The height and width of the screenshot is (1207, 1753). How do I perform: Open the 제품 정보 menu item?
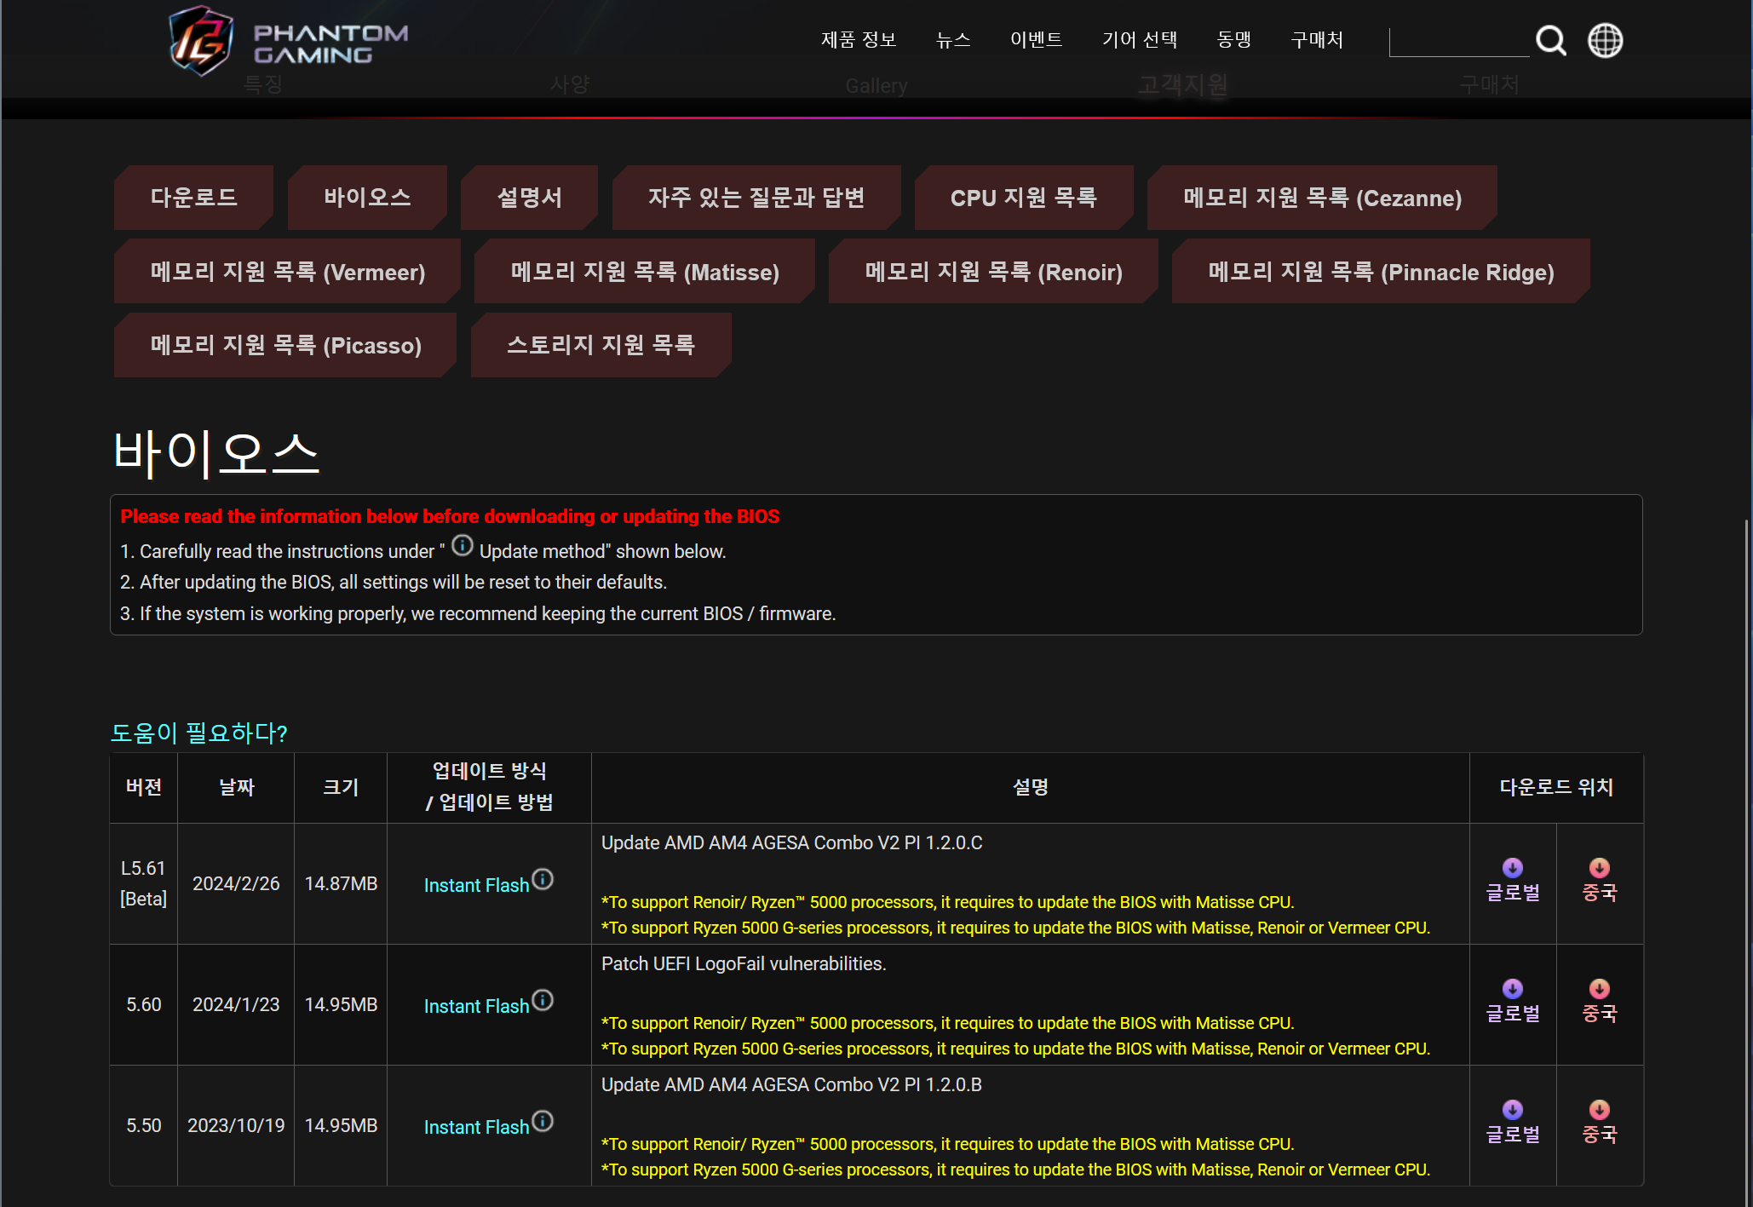tap(858, 40)
